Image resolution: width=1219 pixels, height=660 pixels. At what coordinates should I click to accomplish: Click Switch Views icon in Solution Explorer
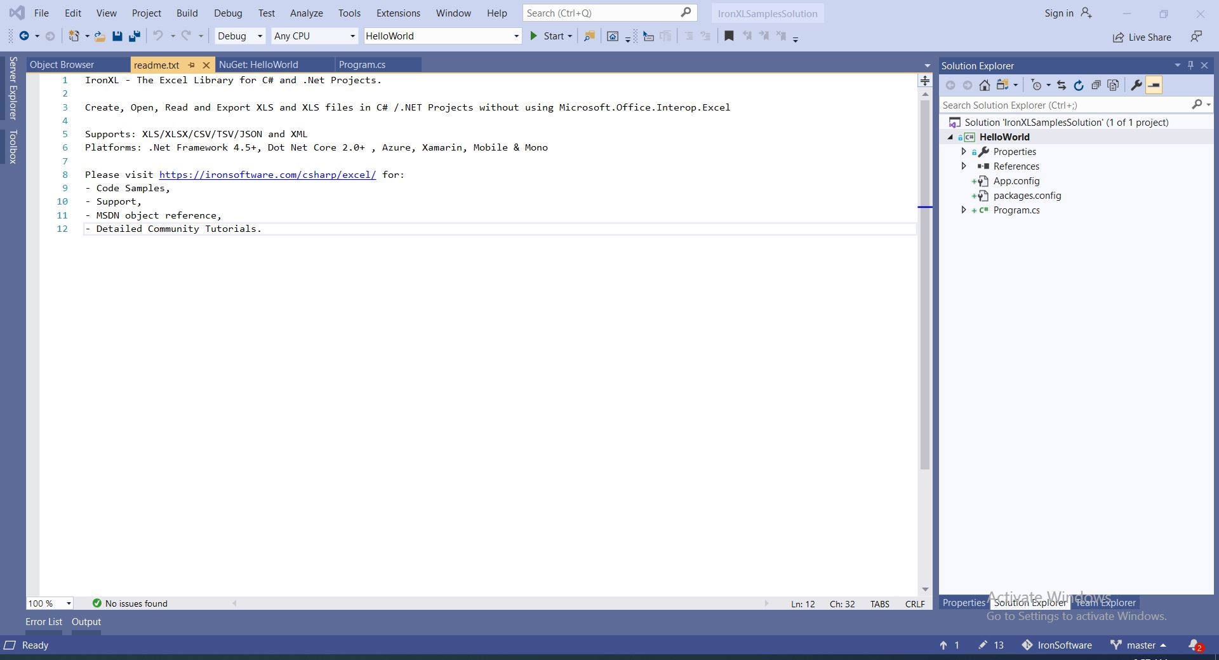click(1003, 85)
